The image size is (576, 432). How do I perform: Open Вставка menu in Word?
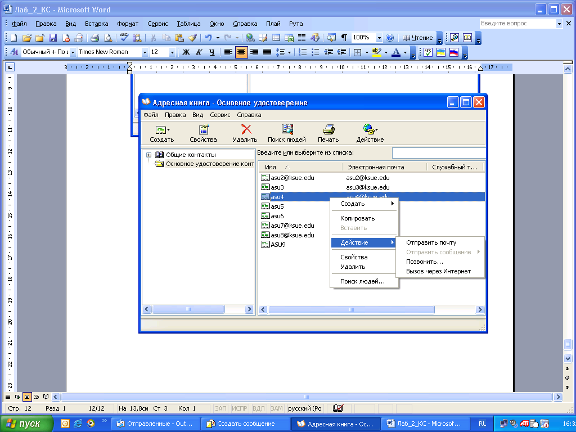click(x=97, y=24)
